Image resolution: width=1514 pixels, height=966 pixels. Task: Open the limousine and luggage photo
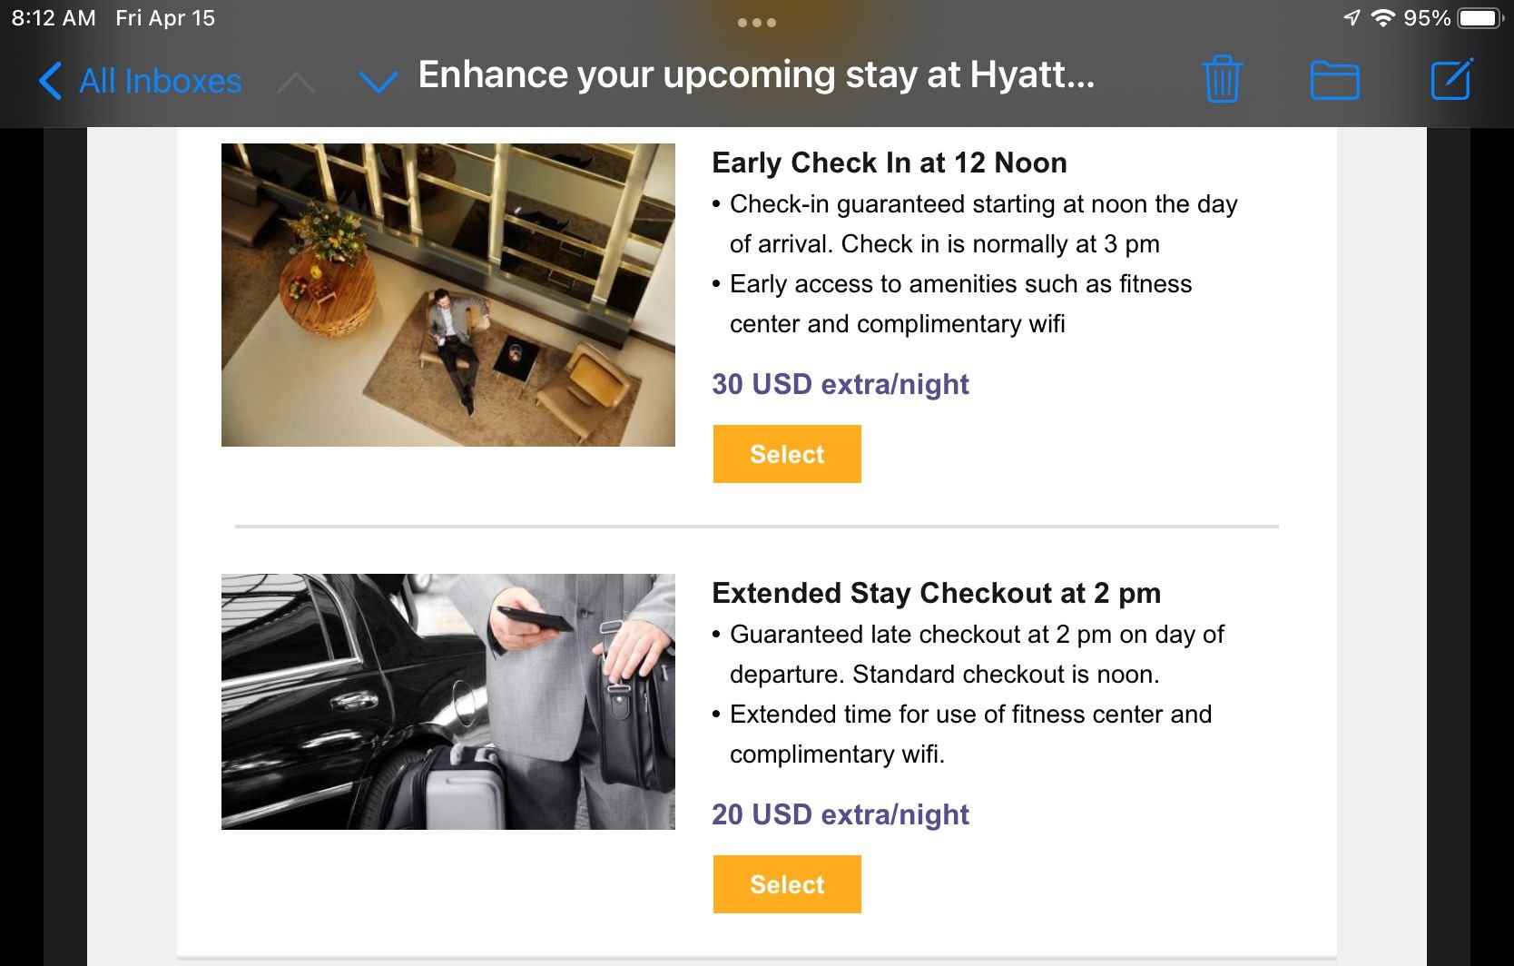coord(447,701)
